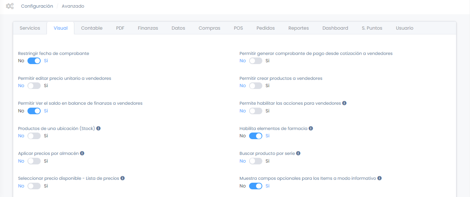Open the S. Puntos tab
This screenshot has height=197, width=470.
click(x=372, y=28)
